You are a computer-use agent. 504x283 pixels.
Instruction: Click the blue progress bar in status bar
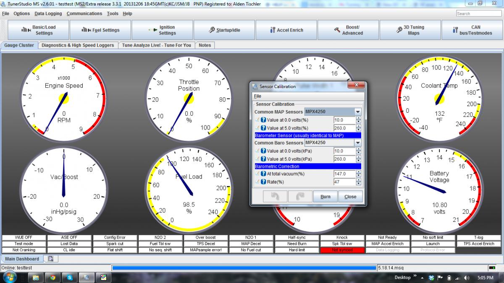[244, 267]
